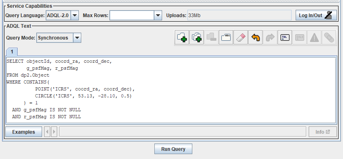Click the Log In/Out button
The image size is (343, 159).
pos(316,15)
